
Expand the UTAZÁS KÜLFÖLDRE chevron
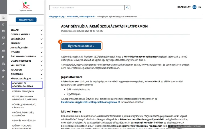pos(41,61)
